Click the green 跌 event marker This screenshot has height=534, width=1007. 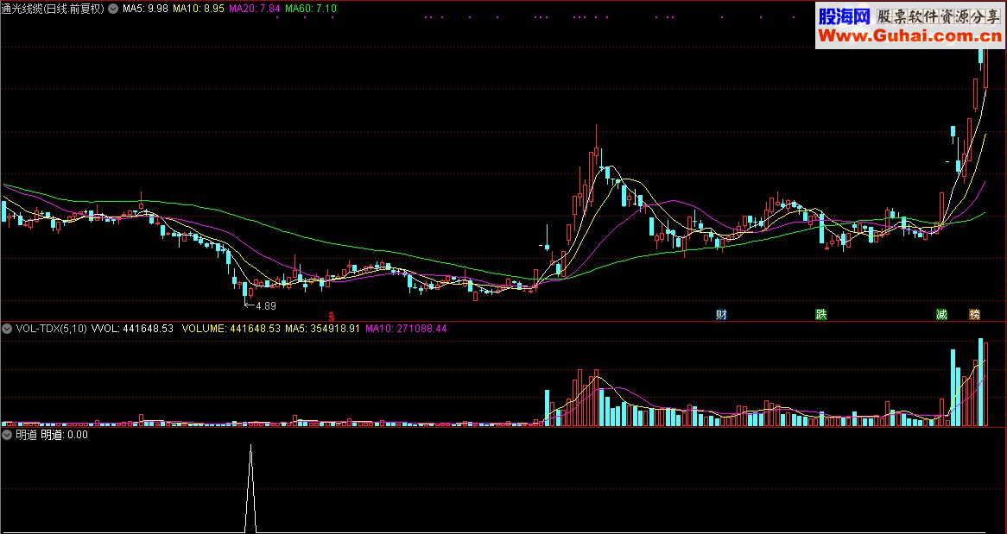point(820,315)
